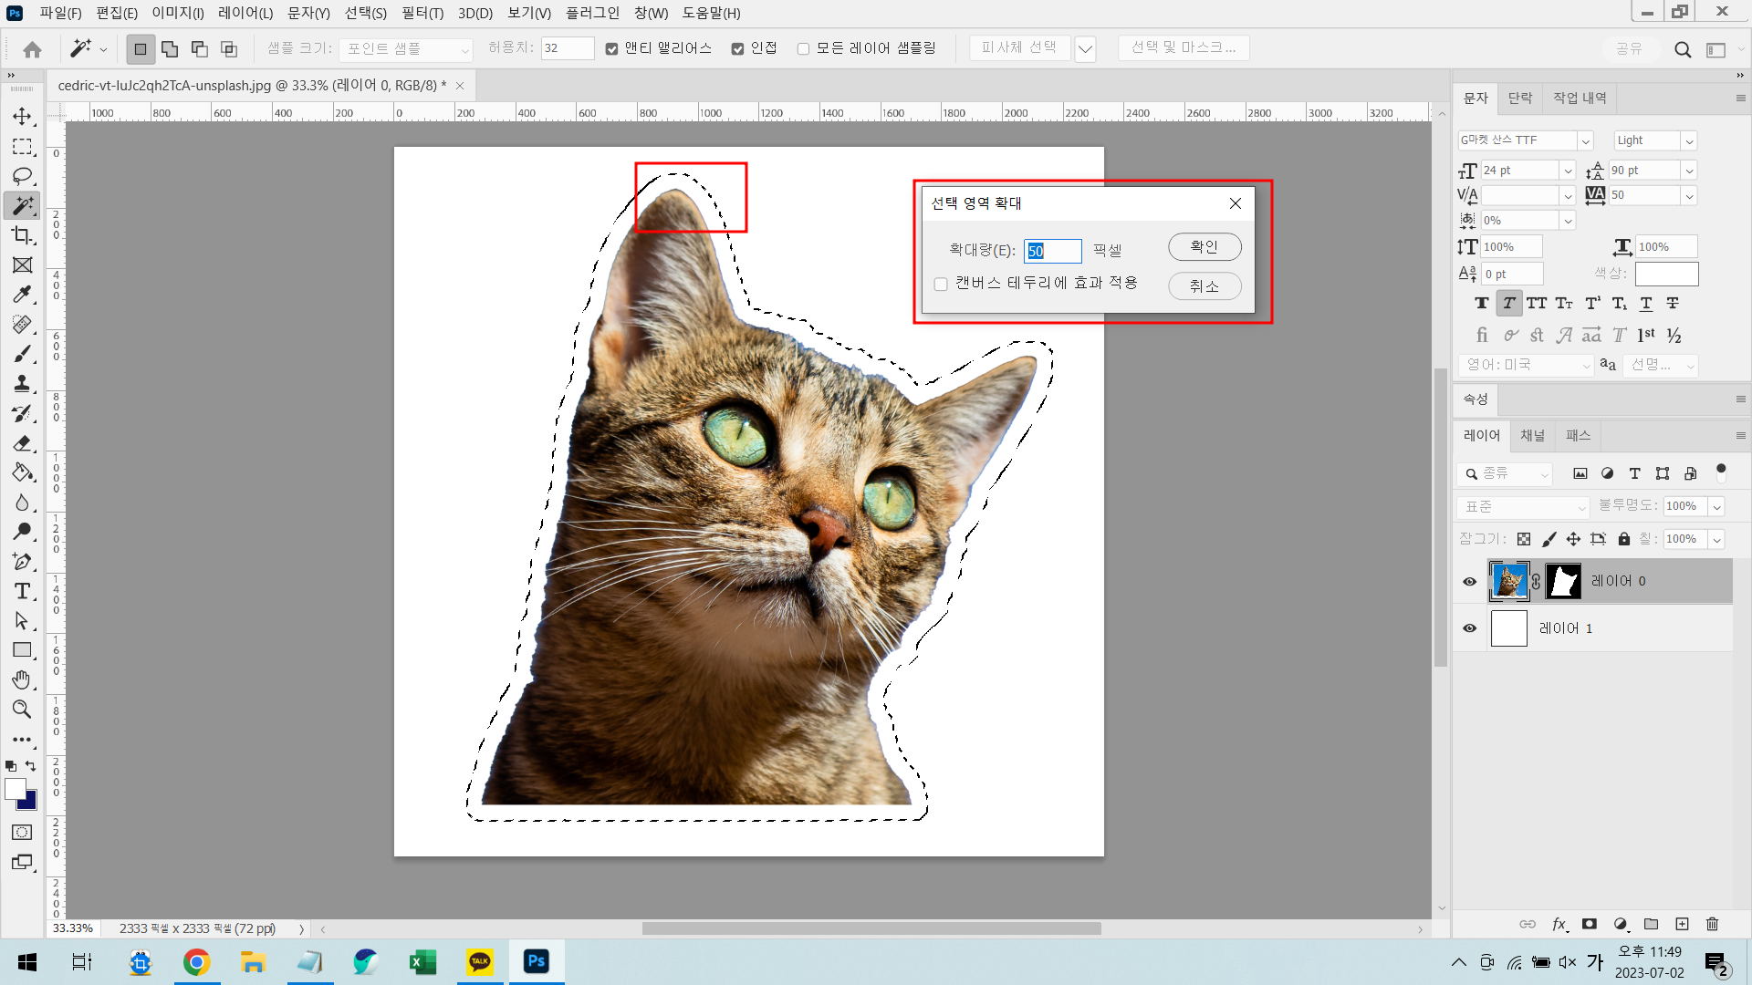This screenshot has height=985, width=1752.
Task: Select the Eyedropper tool
Action: (x=22, y=295)
